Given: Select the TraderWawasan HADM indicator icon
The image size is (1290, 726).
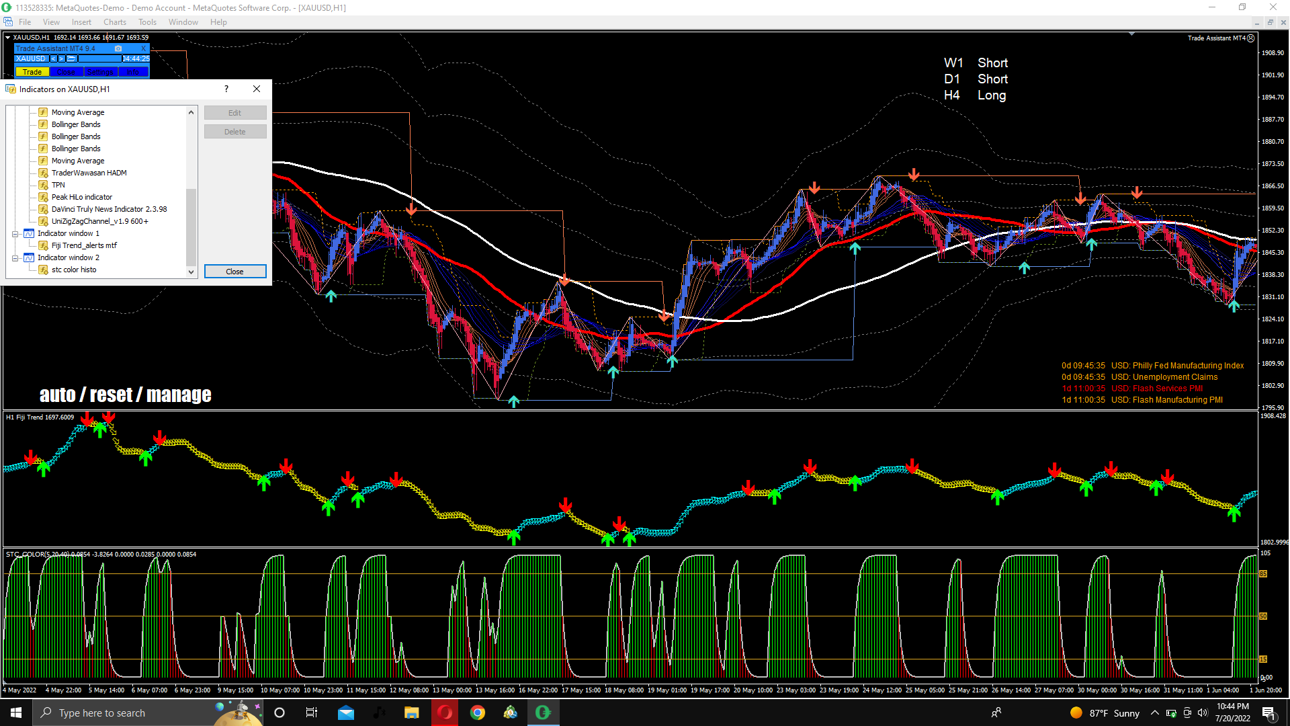Looking at the screenshot, I should (x=43, y=173).
